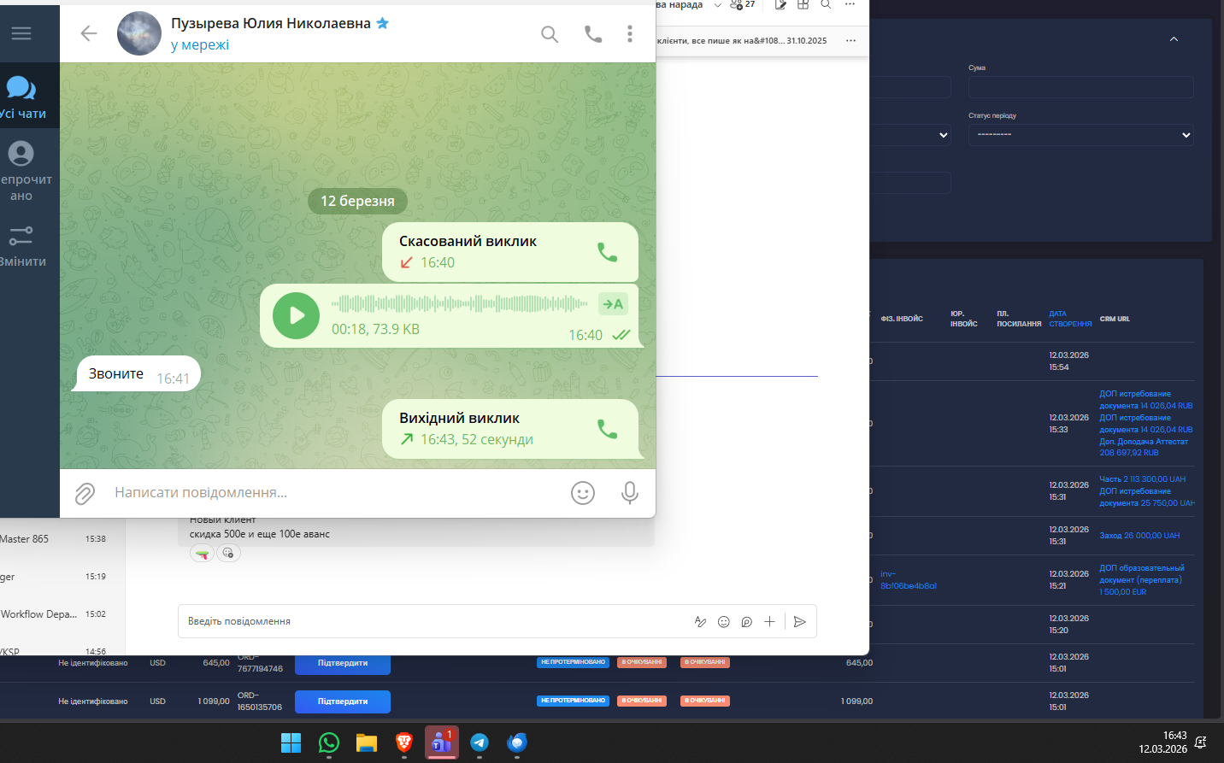The image size is (1224, 763).
Task: Open the Telegram hamburger menu
Action: [x=21, y=33]
